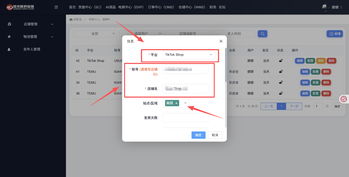Click the 发货天数 input field
This screenshot has width=349, height=177.
coord(185,118)
